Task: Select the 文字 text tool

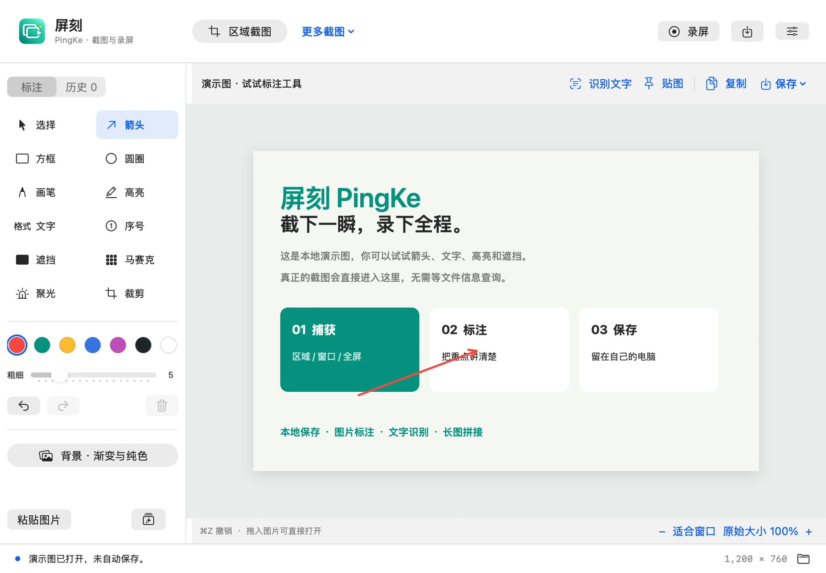Action: click(x=49, y=226)
